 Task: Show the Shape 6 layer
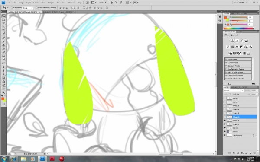point(224,117)
